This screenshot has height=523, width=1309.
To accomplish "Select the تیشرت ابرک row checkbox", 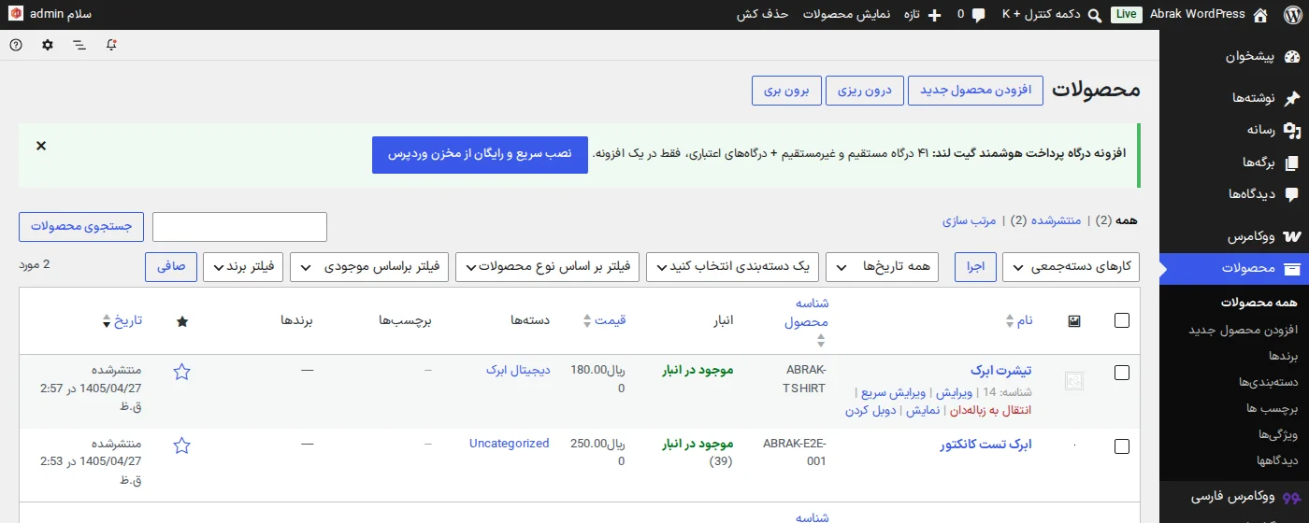I will point(1122,373).
